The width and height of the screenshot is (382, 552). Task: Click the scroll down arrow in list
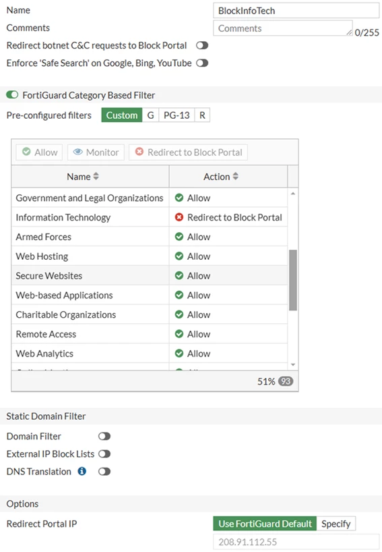(x=293, y=364)
